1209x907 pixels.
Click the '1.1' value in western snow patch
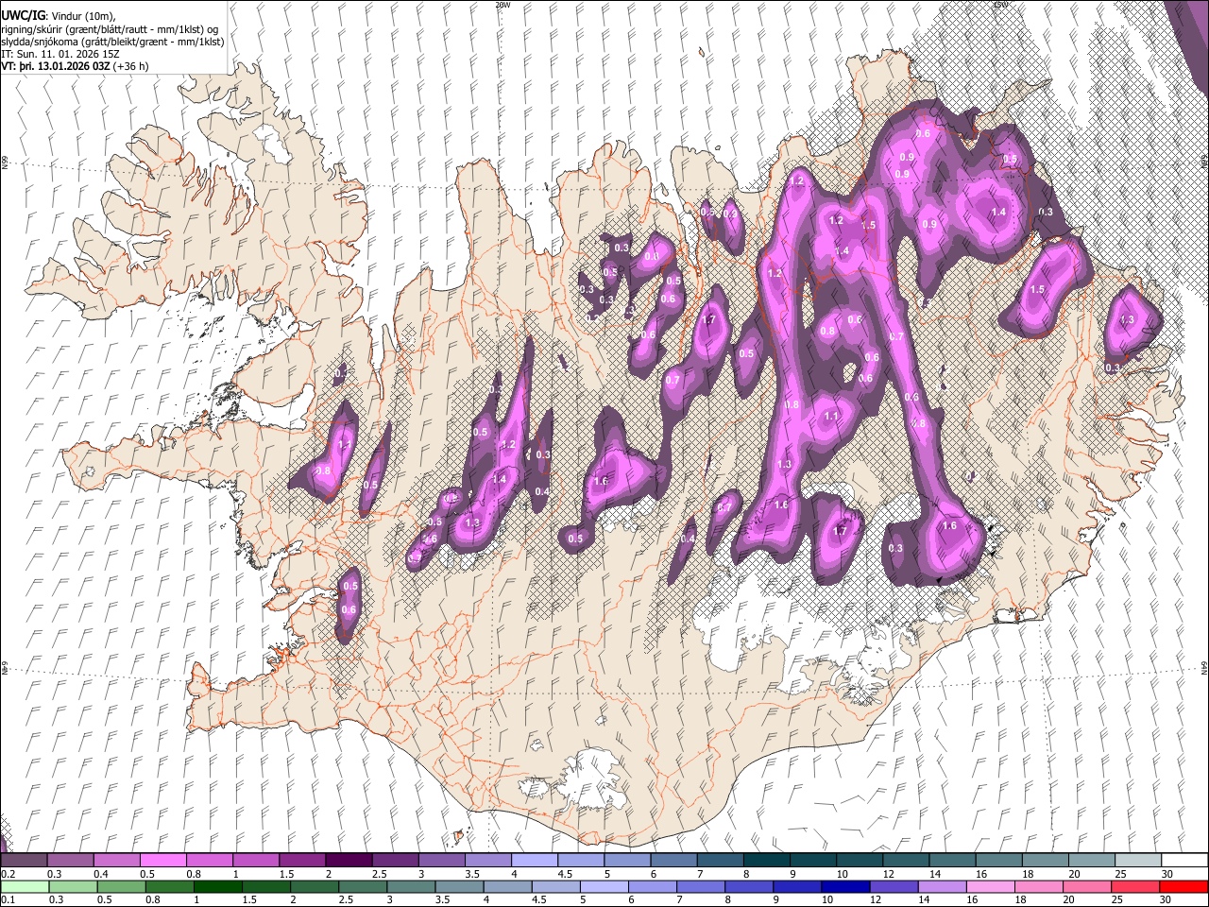click(345, 444)
